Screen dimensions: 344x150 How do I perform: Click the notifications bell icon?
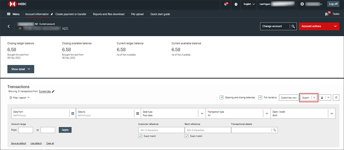pyautogui.click(x=226, y=4)
